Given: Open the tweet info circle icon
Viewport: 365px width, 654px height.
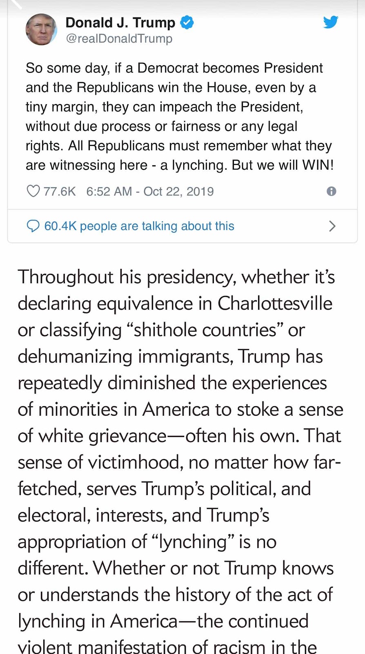Looking at the screenshot, I should [332, 191].
